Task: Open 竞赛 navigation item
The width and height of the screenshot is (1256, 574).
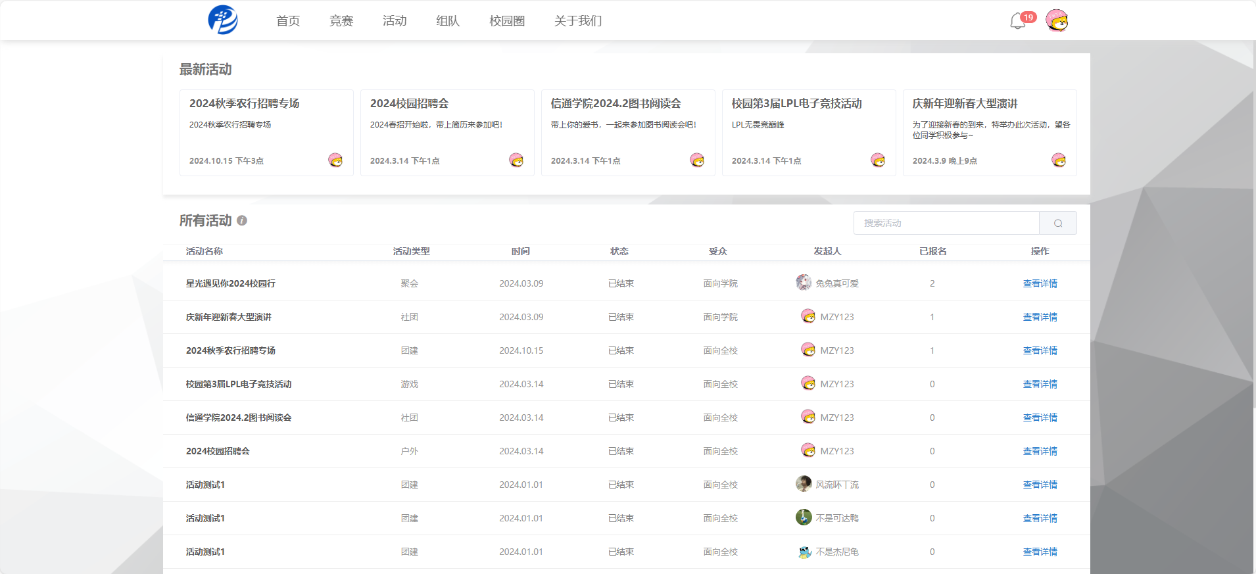Action: click(x=341, y=21)
